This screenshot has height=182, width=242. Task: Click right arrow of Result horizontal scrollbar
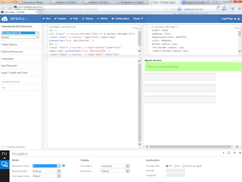[x=237, y=146]
